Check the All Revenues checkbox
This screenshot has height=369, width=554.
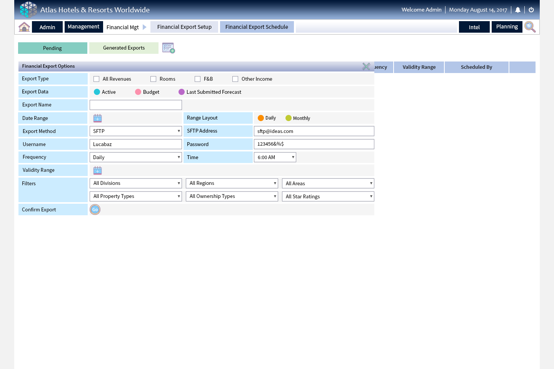[x=97, y=79]
